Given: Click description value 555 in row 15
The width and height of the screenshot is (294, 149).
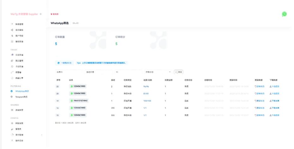Looking at the screenshot, I should coord(113,115).
